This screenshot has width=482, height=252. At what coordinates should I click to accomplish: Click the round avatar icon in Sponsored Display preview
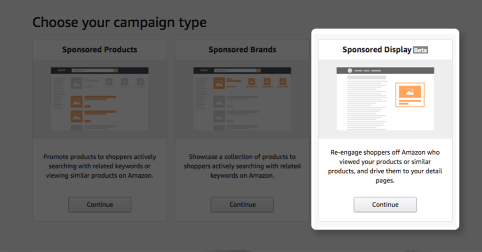(350, 71)
